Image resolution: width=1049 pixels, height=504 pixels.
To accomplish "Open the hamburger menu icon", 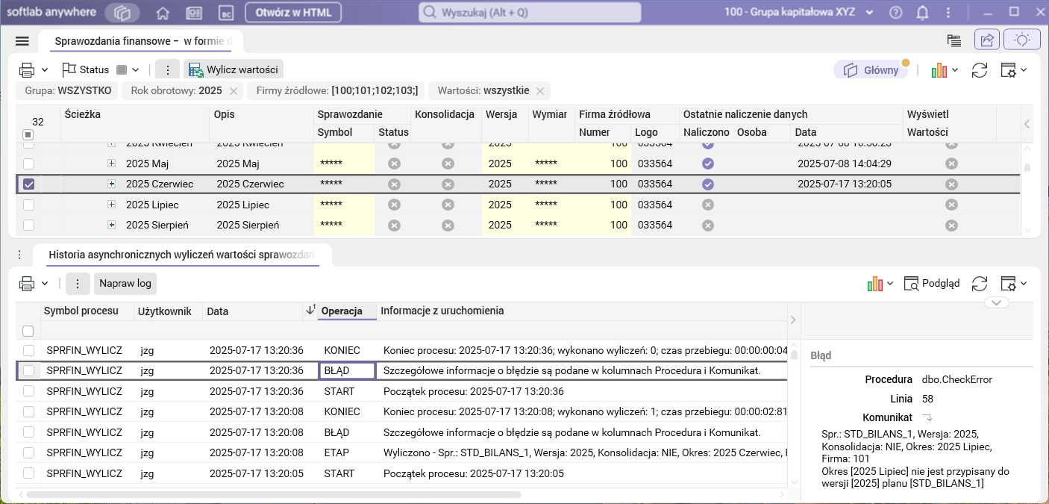I will [22, 41].
